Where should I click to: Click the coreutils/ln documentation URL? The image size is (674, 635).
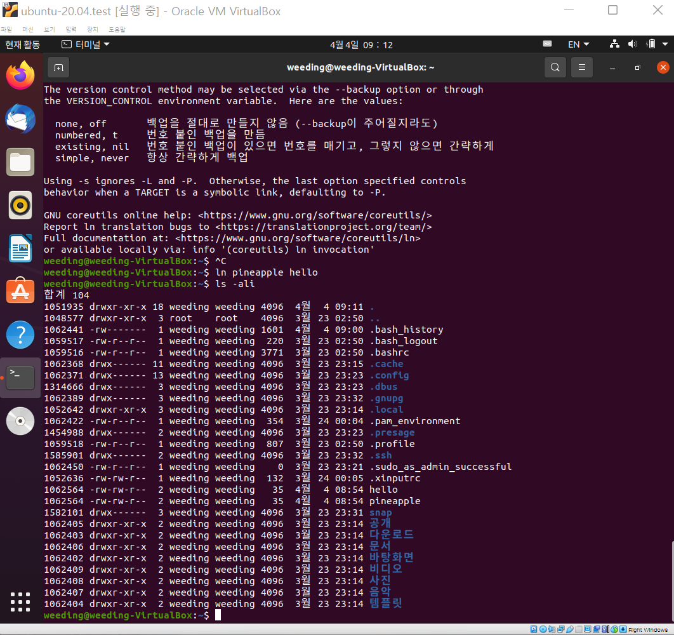(298, 238)
